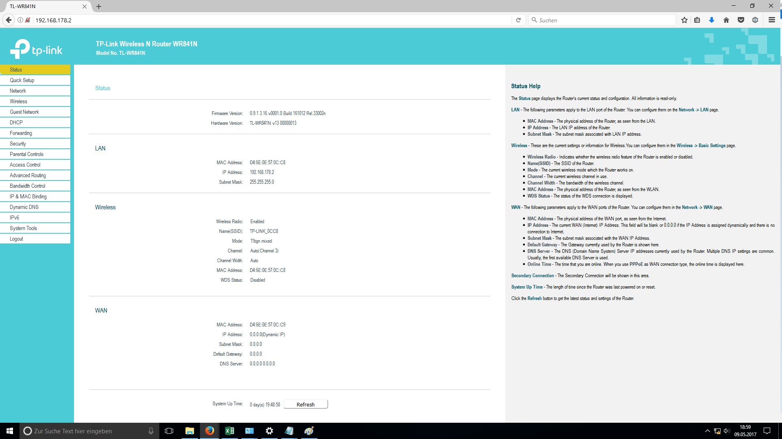Click the browser back arrow button
The height and width of the screenshot is (439, 782).
(9, 20)
